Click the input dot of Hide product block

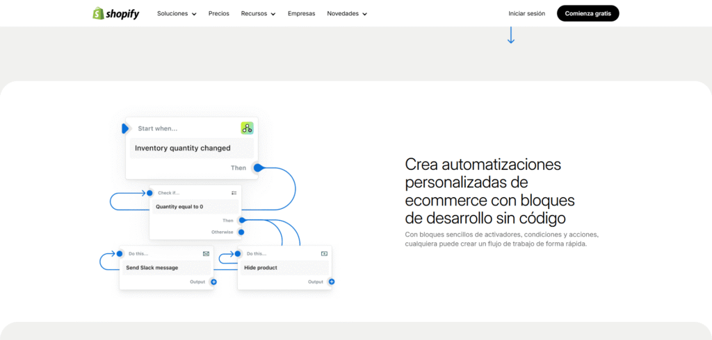pyautogui.click(x=238, y=254)
